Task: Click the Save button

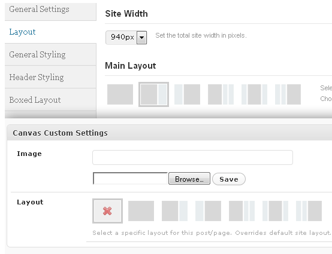Action: pos(229,179)
